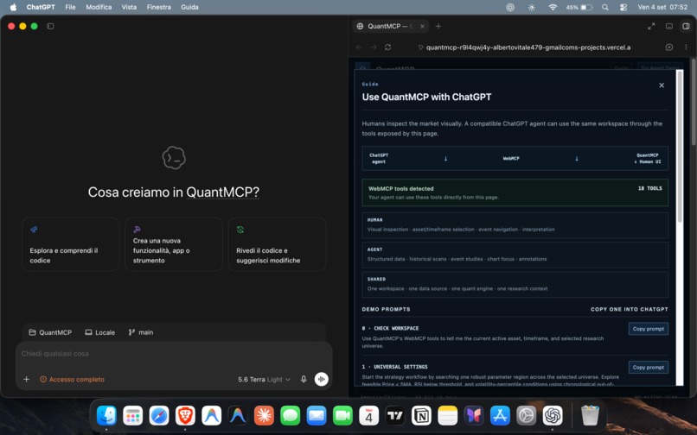Image resolution: width=697 pixels, height=435 pixels.
Task: Close the Use QuantMCP guide dialog
Action: click(662, 85)
